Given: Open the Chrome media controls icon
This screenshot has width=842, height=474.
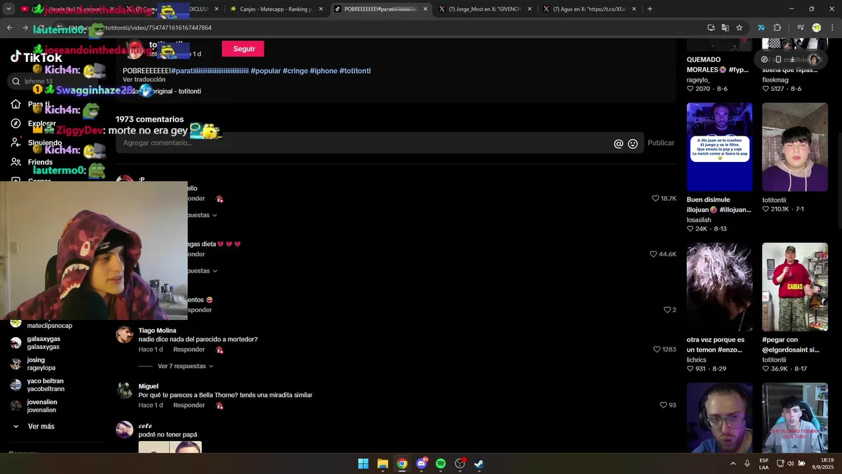Looking at the screenshot, I should (x=801, y=28).
